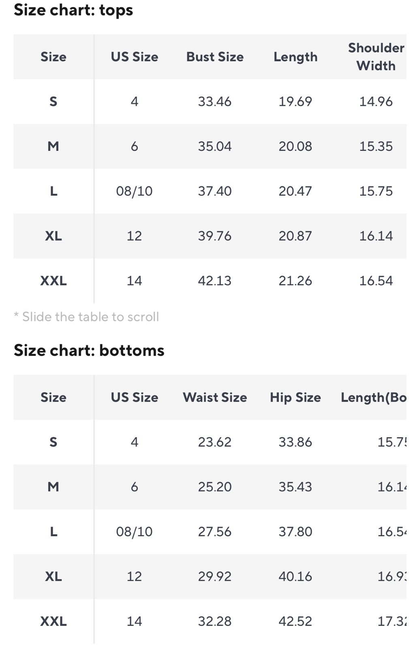Click tops length value 20.87 for XL

coord(295,236)
